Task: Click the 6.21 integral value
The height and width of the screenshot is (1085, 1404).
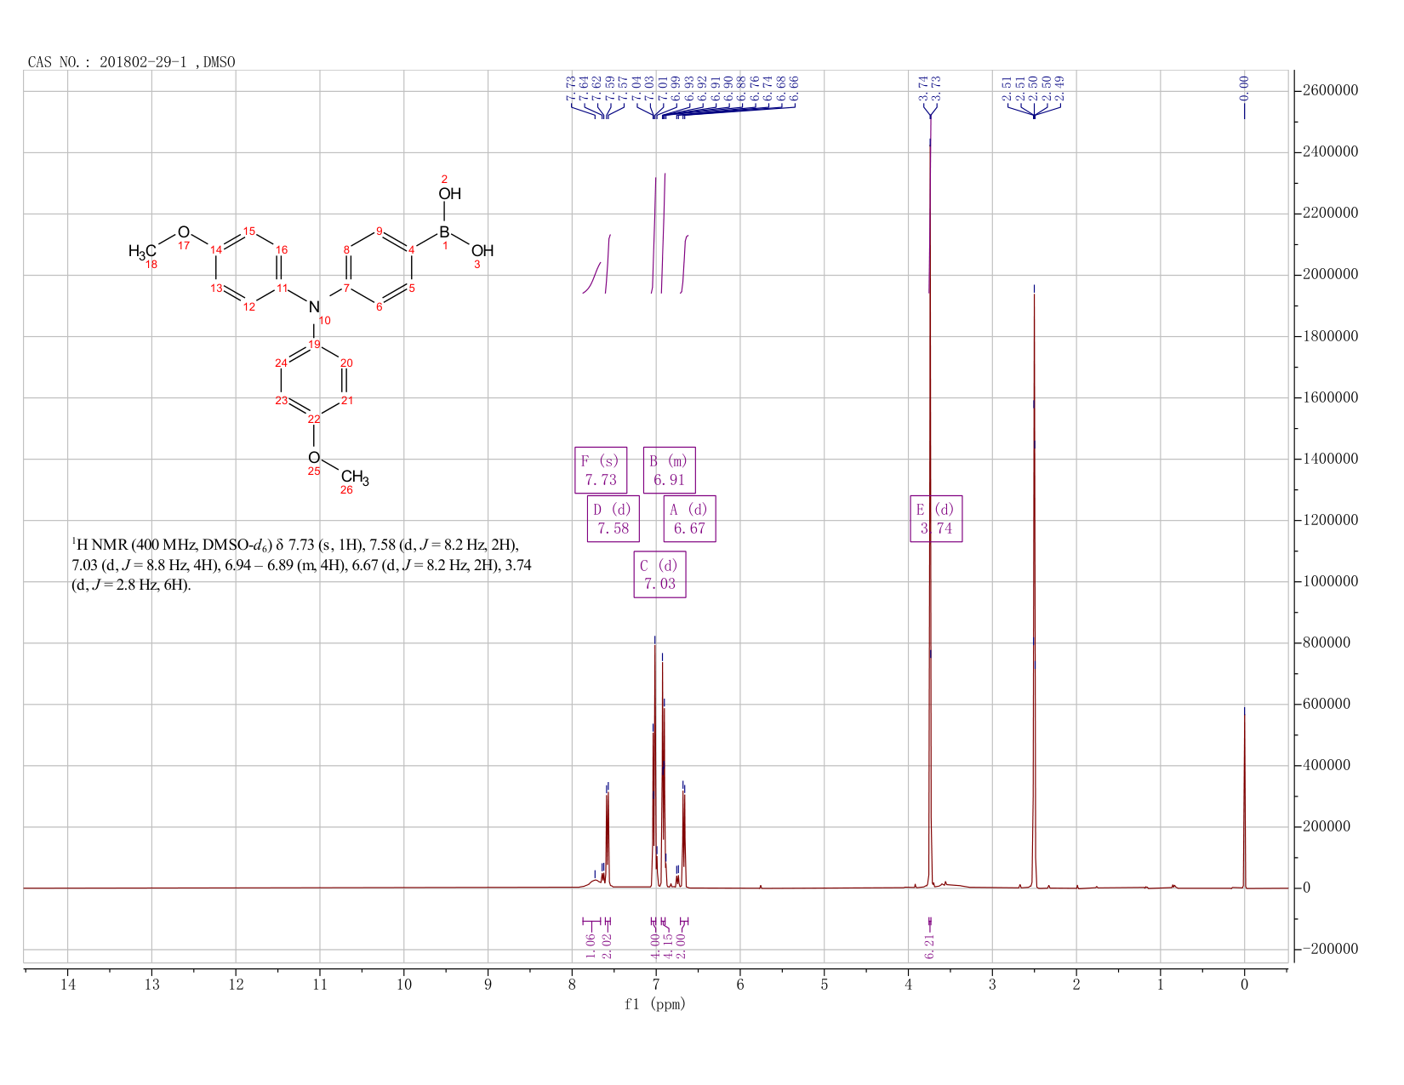Action: tap(930, 945)
